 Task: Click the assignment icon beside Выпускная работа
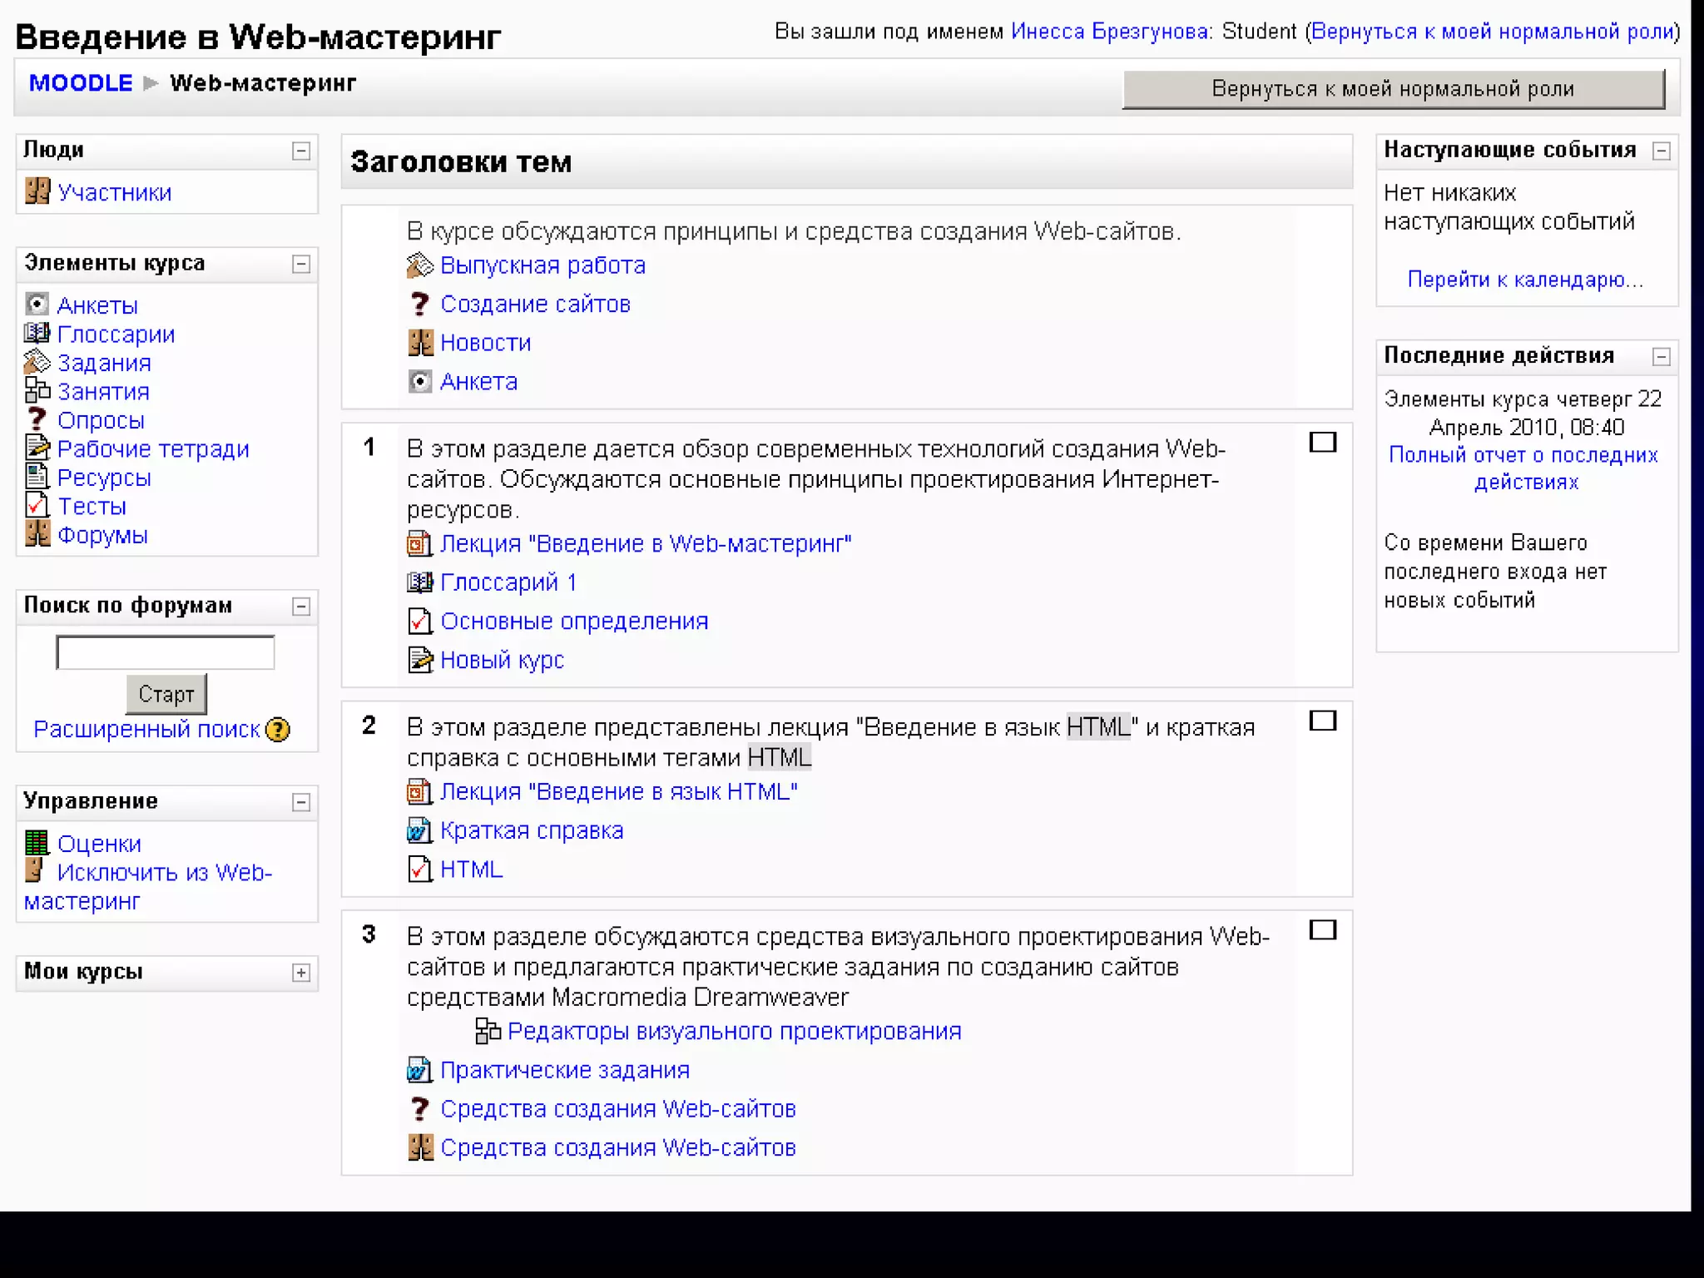point(419,265)
